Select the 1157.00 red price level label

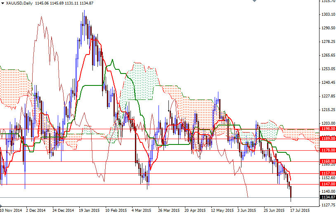328,173
